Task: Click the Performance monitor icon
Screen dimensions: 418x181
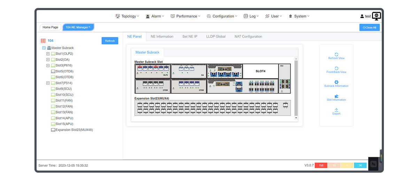Action: click(x=172, y=16)
